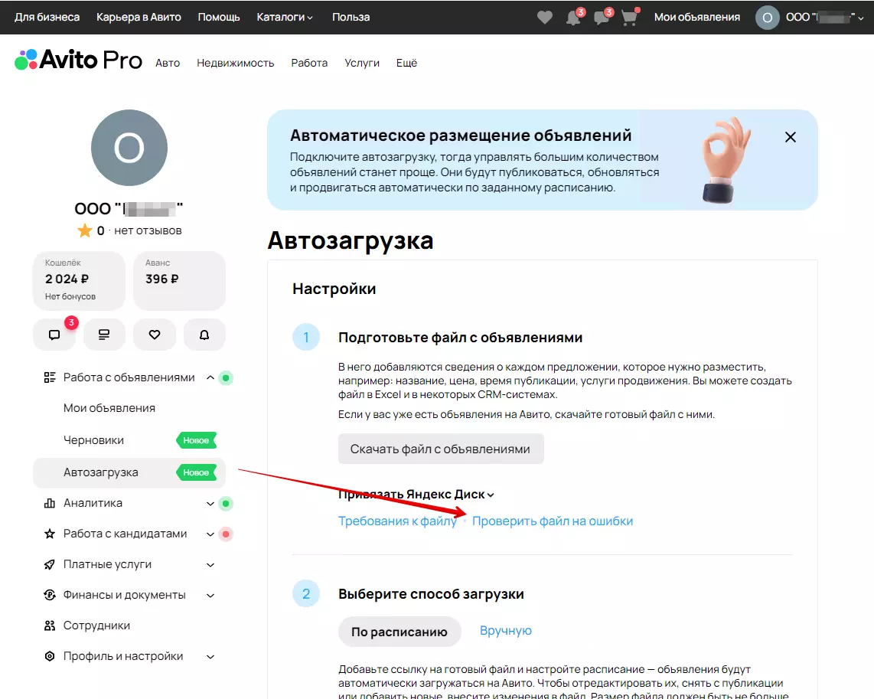Viewport: 874px width, 699px height.
Task: Click the Avito Pro logo
Action: [78, 60]
